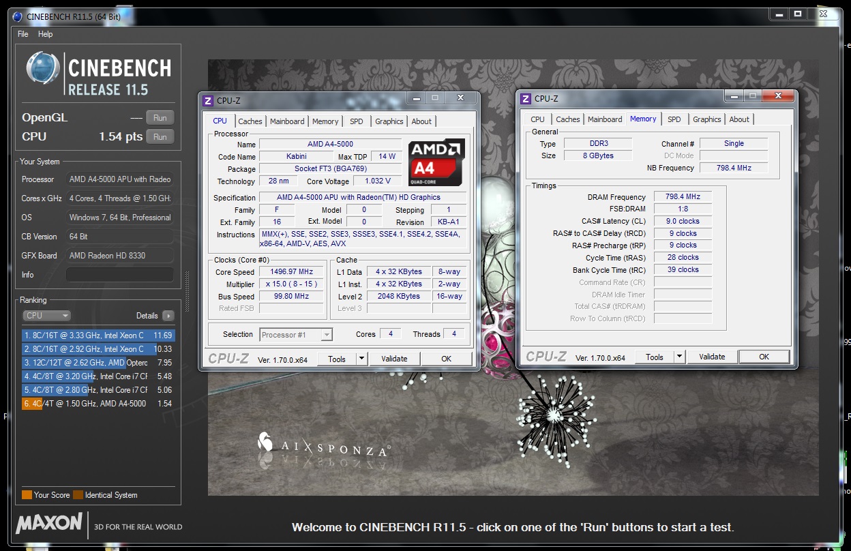Click the Core Speed 1496.97 MHz value
Viewport: 851px width, 551px height.
292,272
